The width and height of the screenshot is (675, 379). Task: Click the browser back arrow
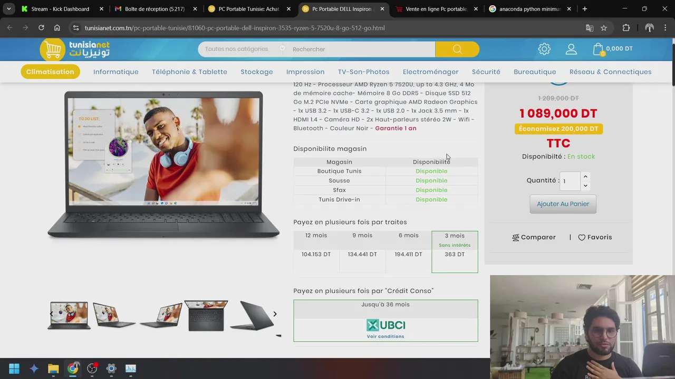9,28
